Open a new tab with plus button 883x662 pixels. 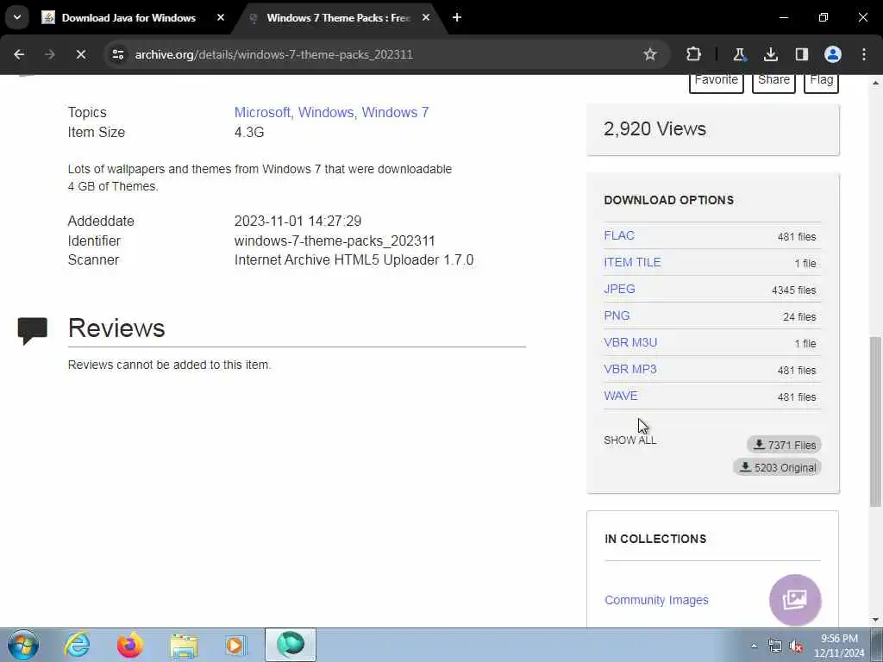pos(457,17)
